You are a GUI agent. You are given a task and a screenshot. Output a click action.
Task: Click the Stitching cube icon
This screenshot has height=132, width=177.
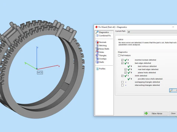[97, 45]
